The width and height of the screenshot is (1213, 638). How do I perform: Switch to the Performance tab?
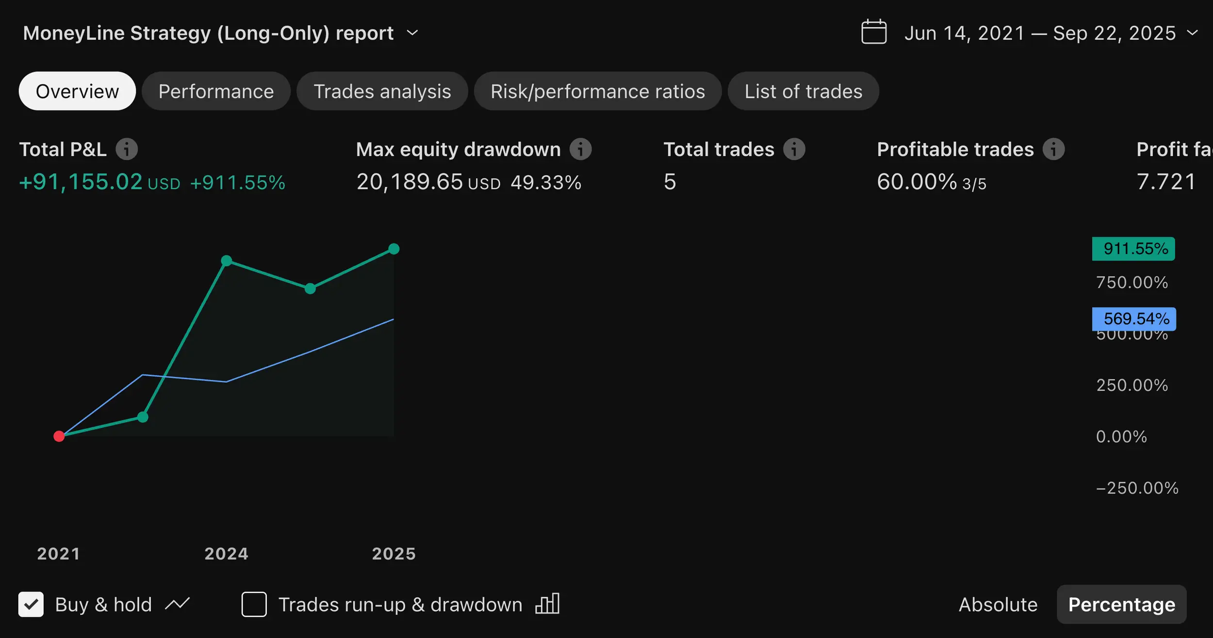pyautogui.click(x=216, y=91)
